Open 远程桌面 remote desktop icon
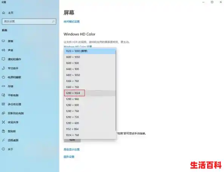The image size is (224, 172). (x=3, y=140)
